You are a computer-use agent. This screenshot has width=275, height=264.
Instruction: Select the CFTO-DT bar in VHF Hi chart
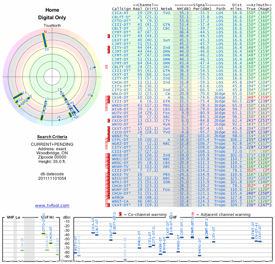click(43, 233)
